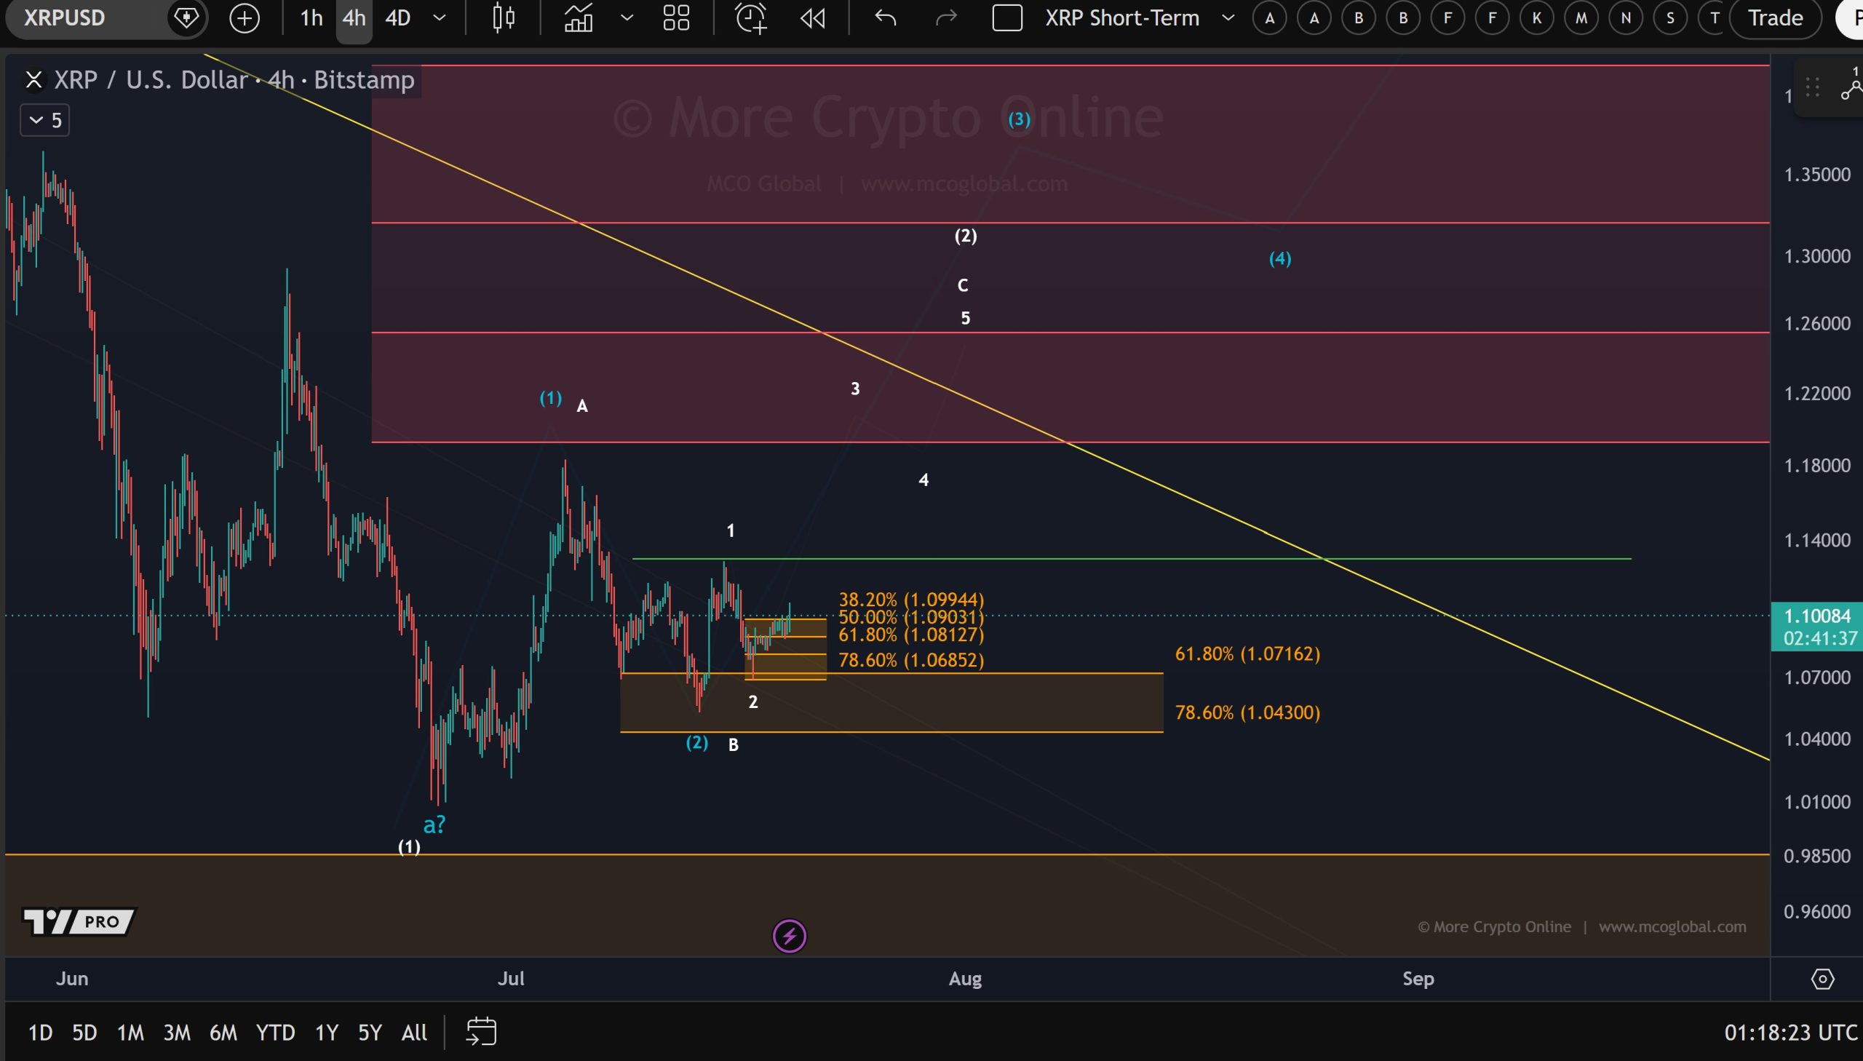Open the layout templates grid
This screenshot has width=1863, height=1061.
click(676, 18)
